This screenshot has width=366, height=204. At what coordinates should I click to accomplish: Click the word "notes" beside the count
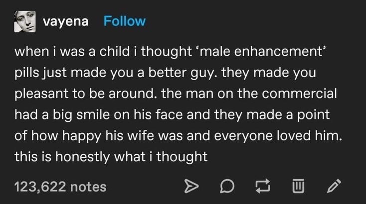[x=89, y=187]
